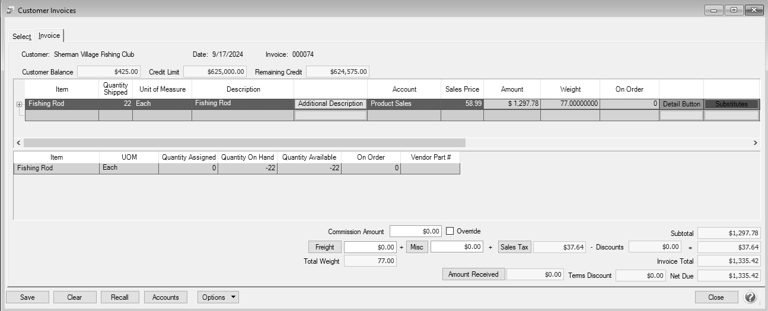This screenshot has height=311, width=768.
Task: Enable the commission Override checkbox
Action: pyautogui.click(x=450, y=231)
